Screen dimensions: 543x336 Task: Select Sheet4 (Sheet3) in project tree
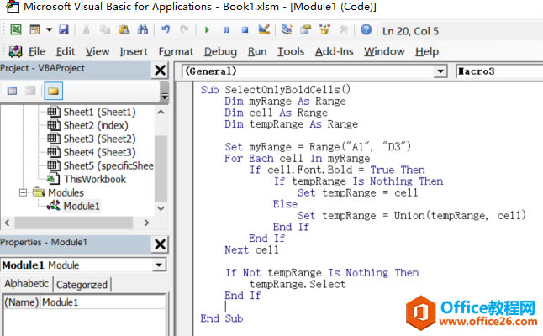point(99,152)
